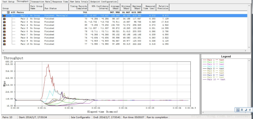Click the results table vertical scrollbar up arrow
253x119 pixels.
249,5
